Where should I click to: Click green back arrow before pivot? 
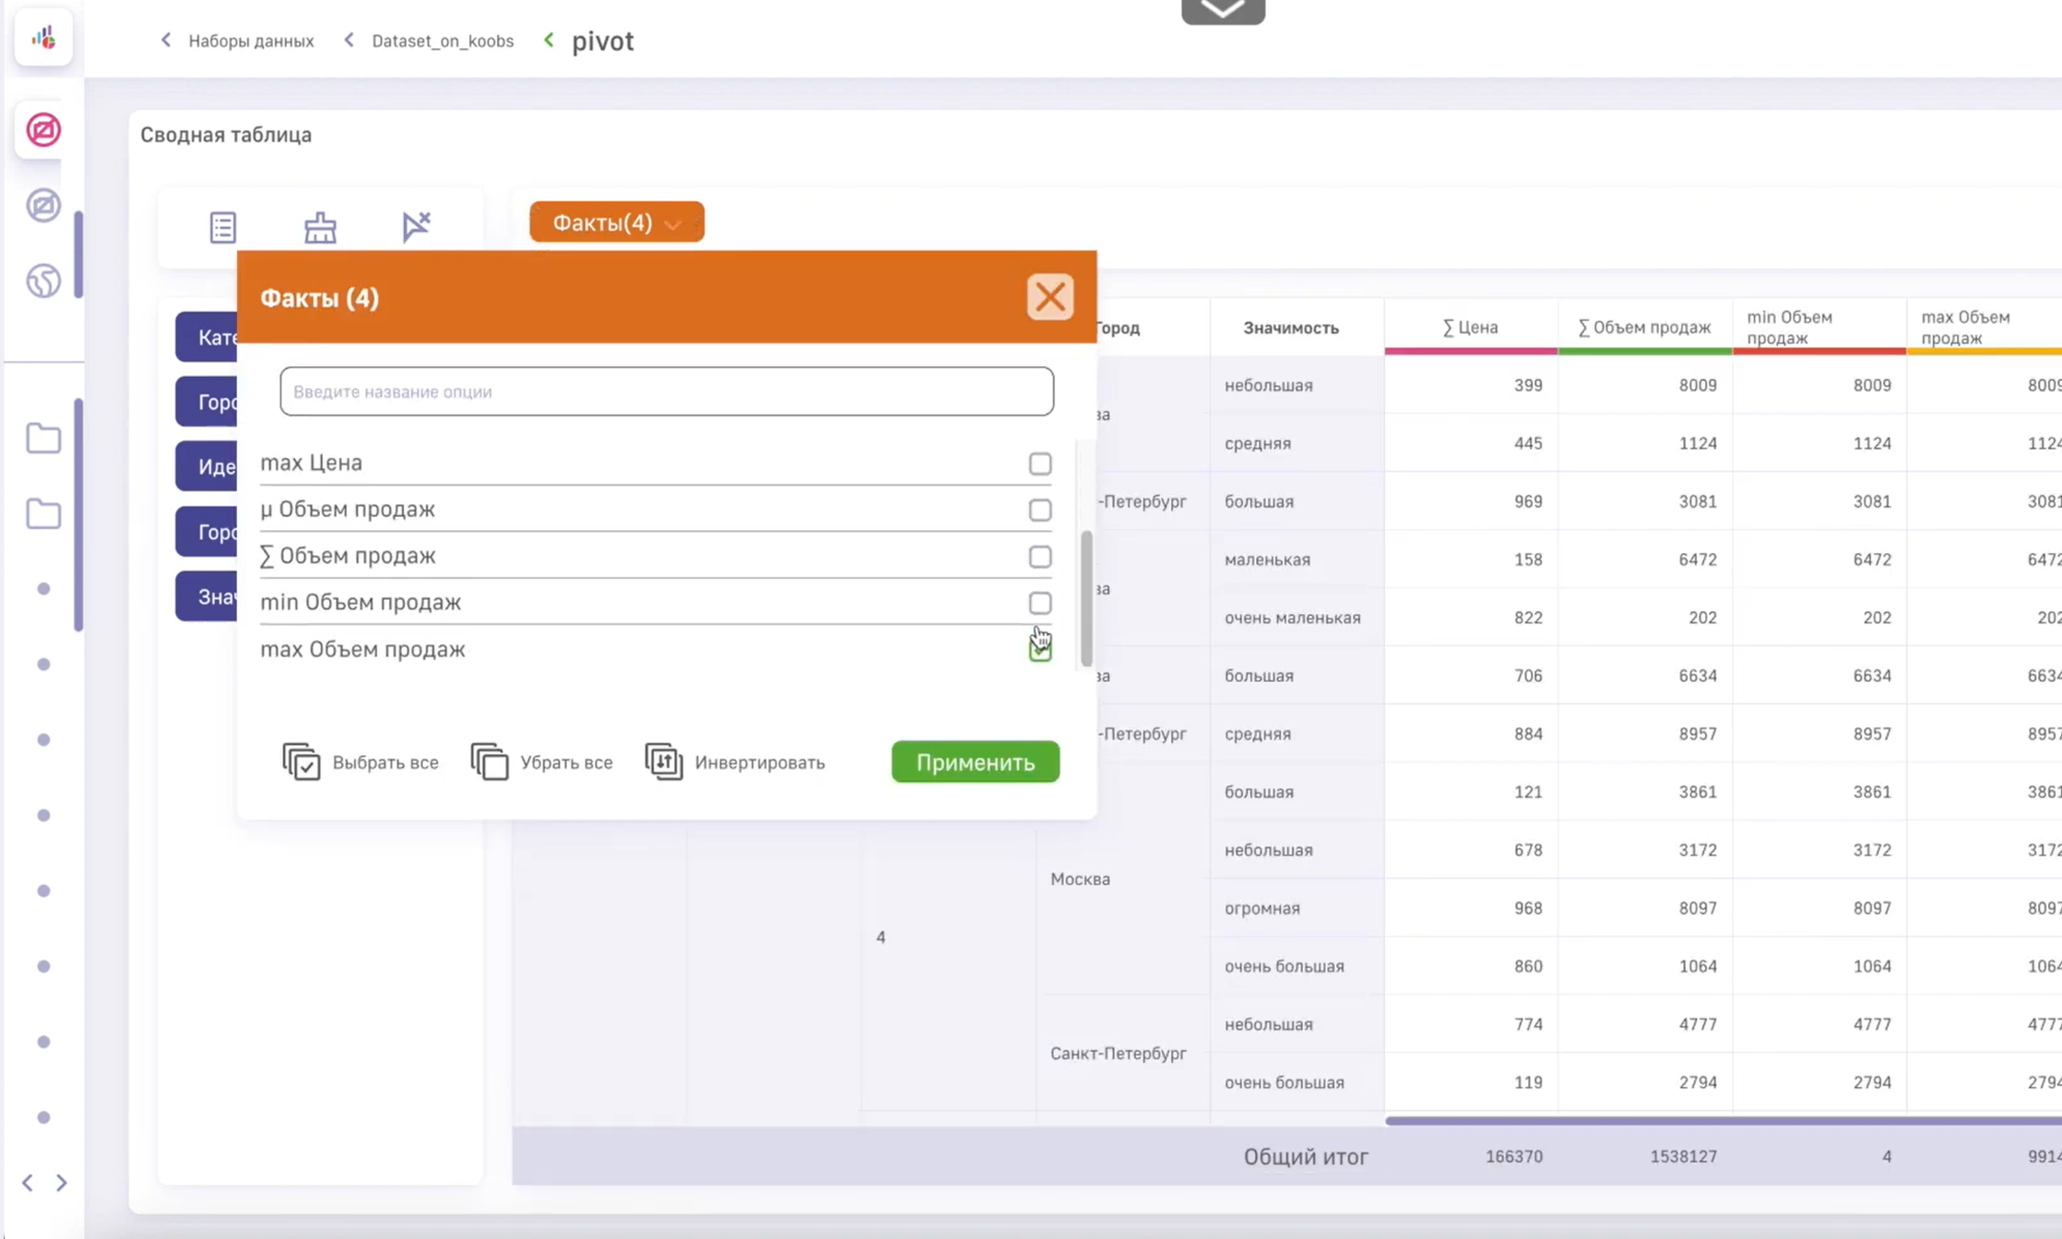pos(550,40)
